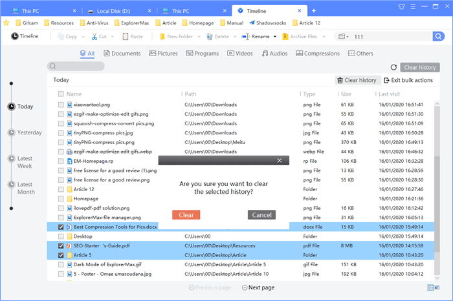Uncheck the SEO-Starter's-Guide.pdf checkbox

click(61, 245)
